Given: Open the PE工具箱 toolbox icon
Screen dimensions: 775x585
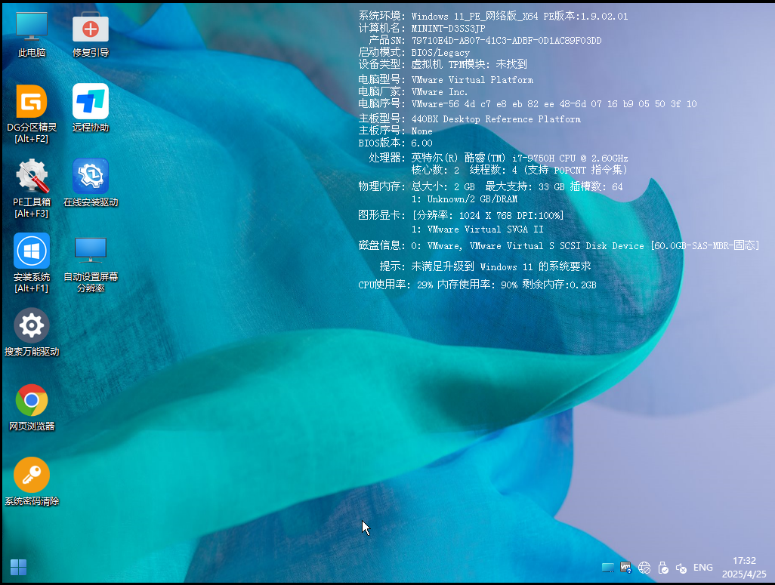Looking at the screenshot, I should (x=32, y=189).
